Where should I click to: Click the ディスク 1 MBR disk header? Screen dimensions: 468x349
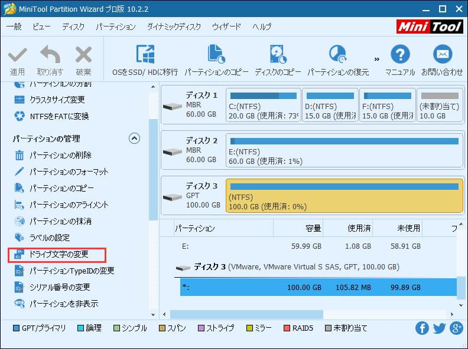coord(193,105)
